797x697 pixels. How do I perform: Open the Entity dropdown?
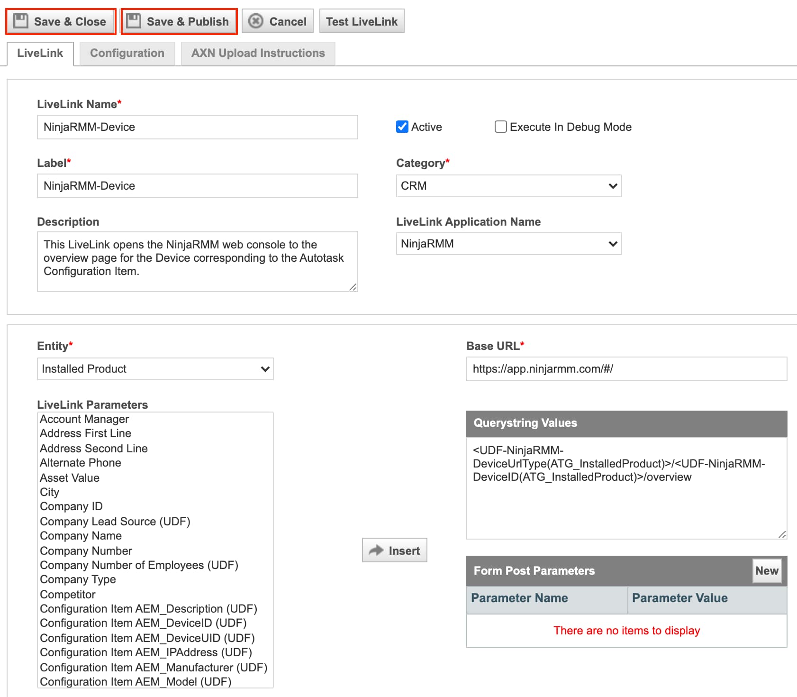pos(155,369)
